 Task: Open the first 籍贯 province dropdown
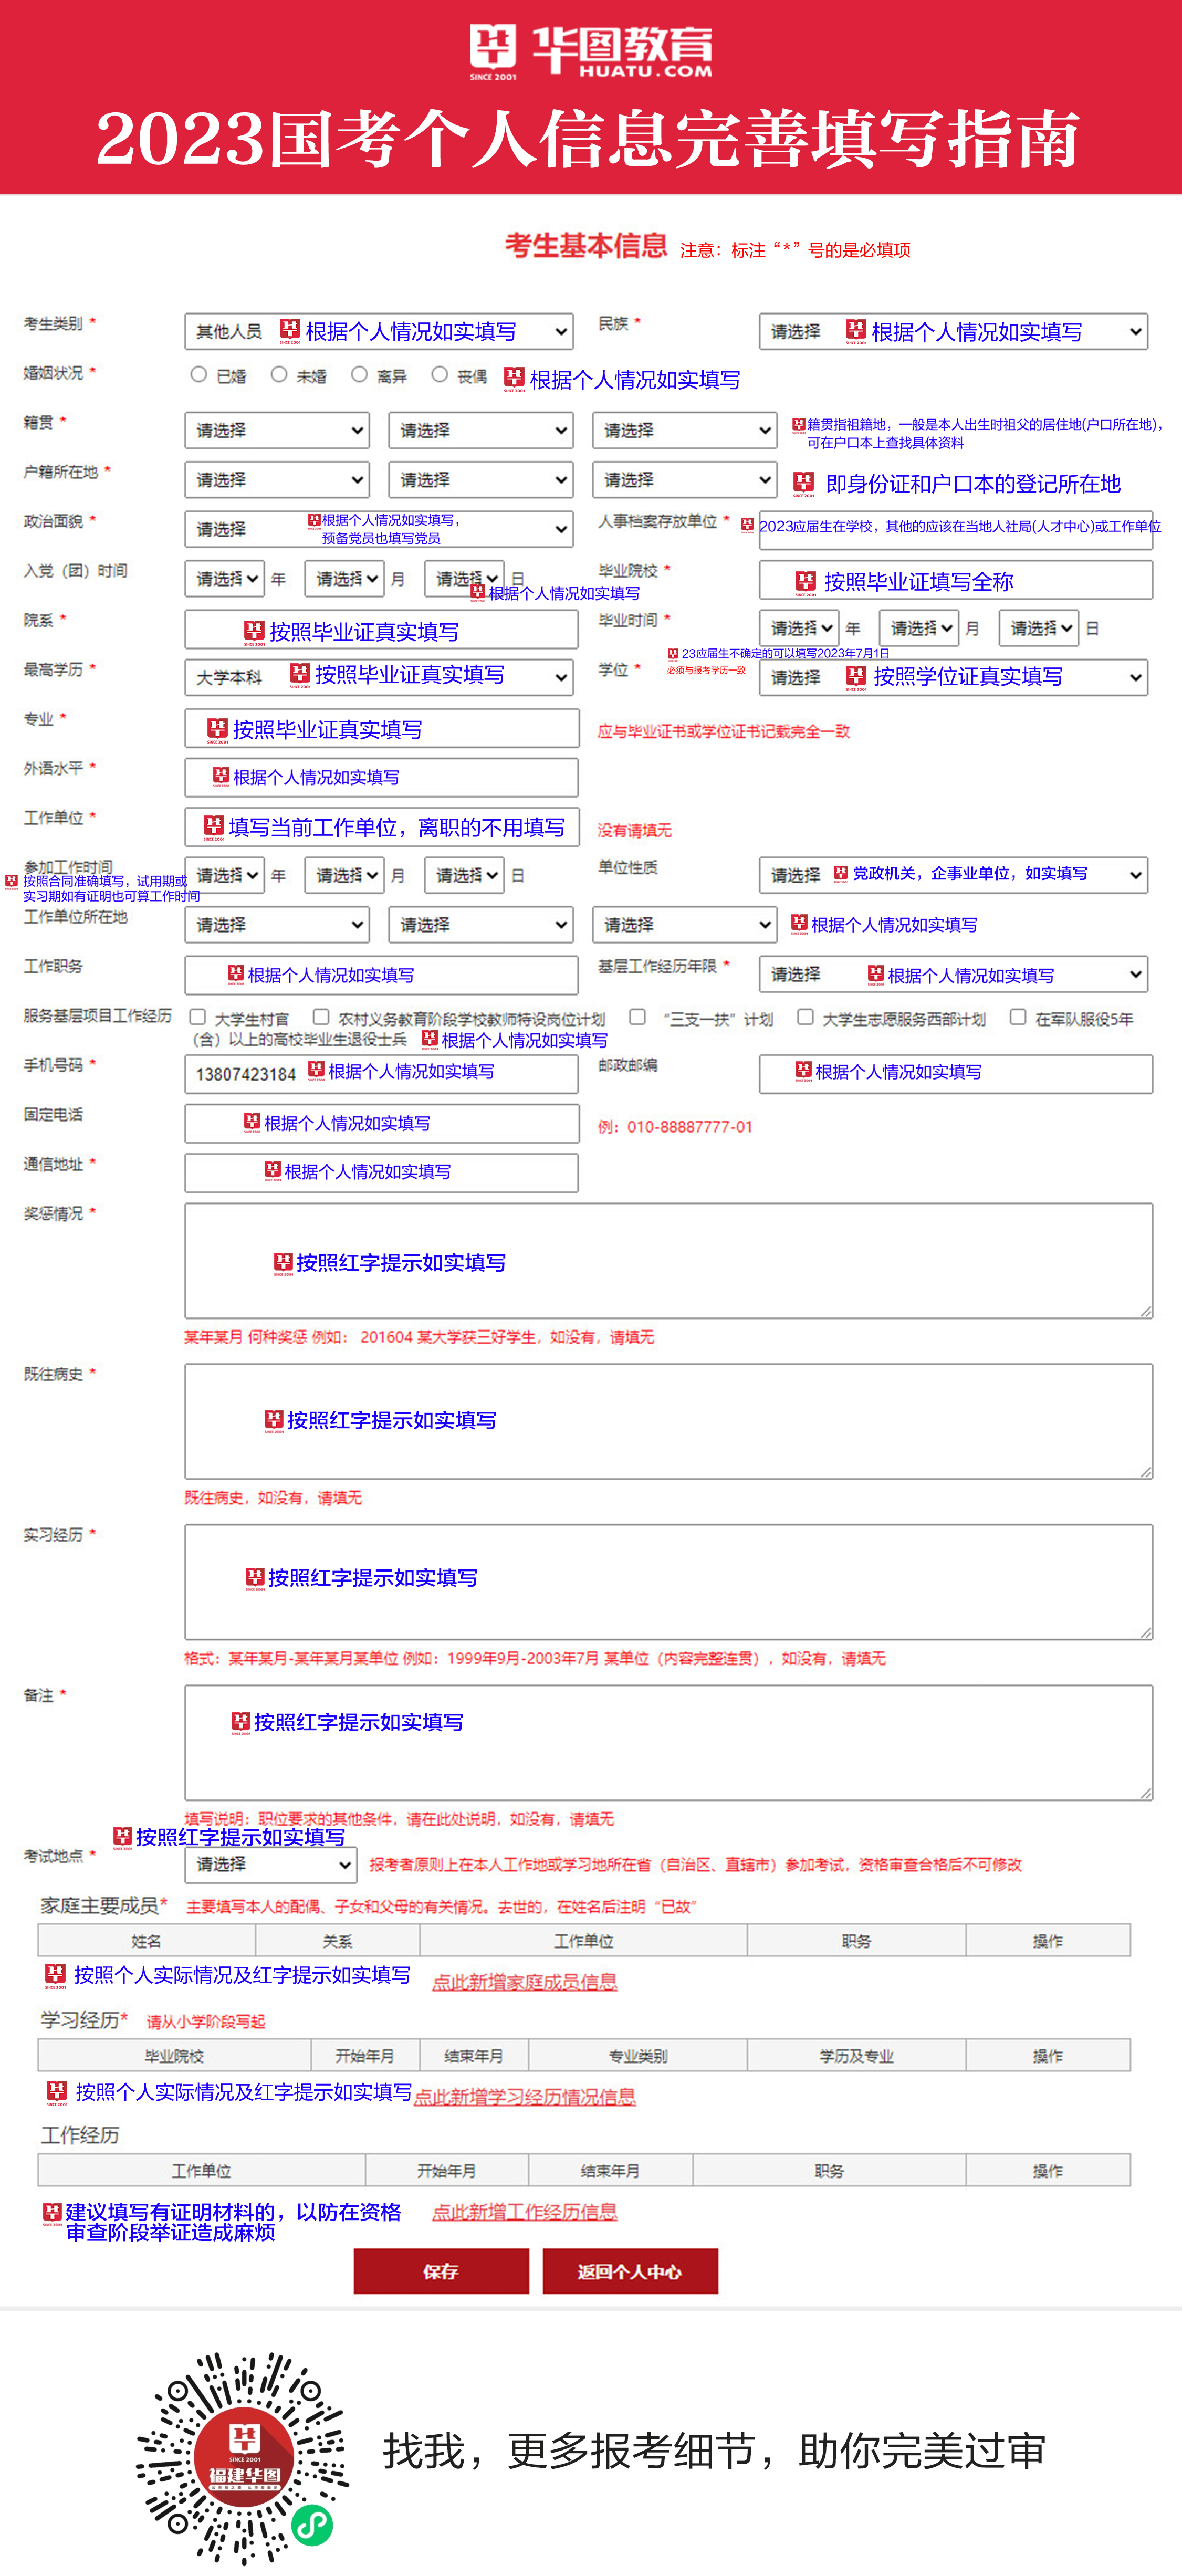(x=277, y=430)
